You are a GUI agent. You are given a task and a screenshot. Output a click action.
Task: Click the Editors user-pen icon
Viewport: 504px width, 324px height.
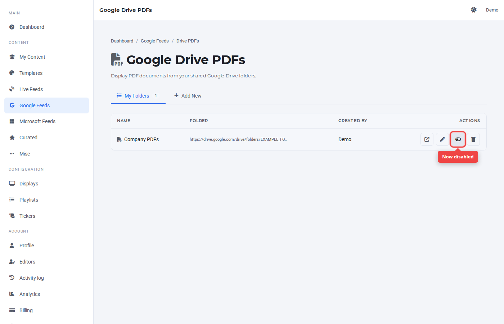coord(12,262)
